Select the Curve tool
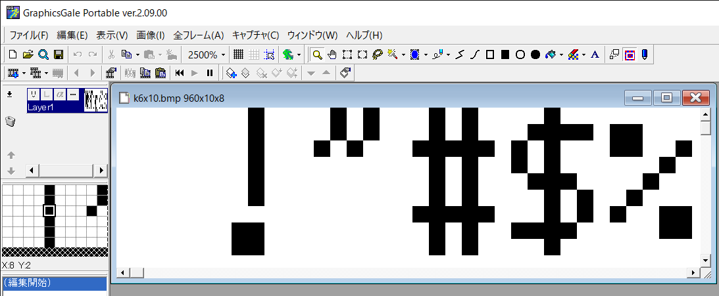The width and height of the screenshot is (719, 296). pyautogui.click(x=475, y=55)
